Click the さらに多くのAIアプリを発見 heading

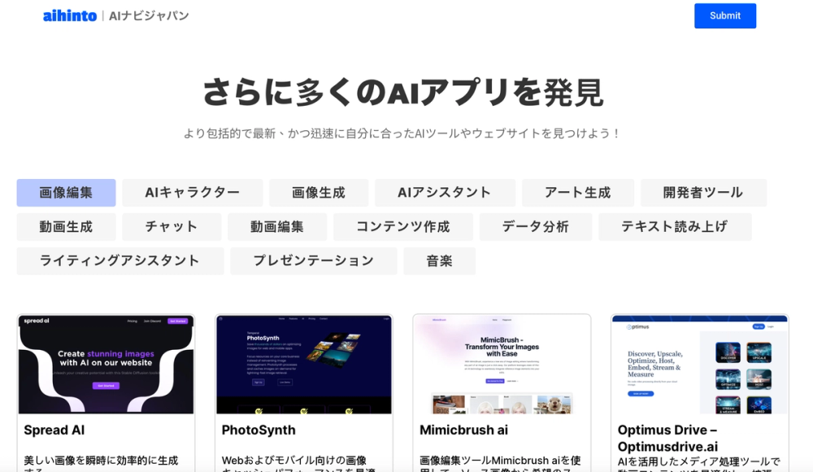[403, 93]
